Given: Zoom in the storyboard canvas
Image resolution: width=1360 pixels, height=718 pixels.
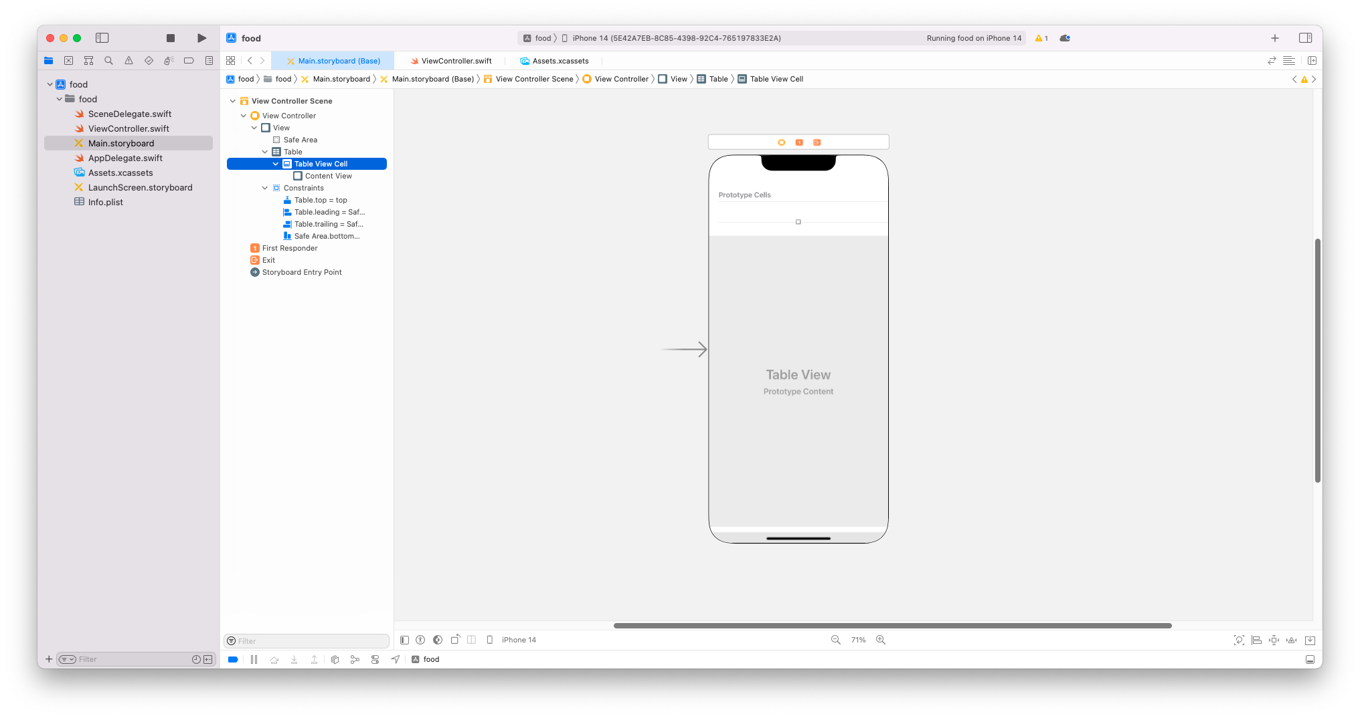Looking at the screenshot, I should pos(881,640).
